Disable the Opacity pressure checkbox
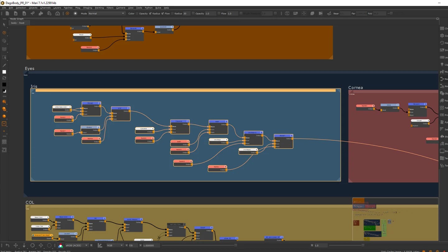This screenshot has width=448, height=252. tap(150, 14)
